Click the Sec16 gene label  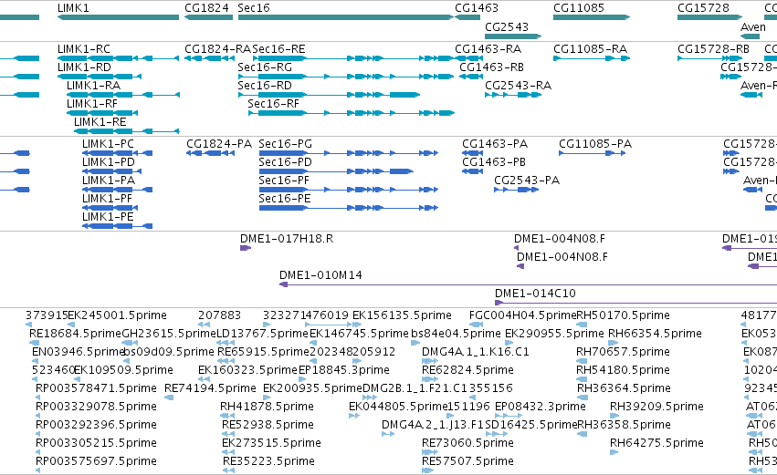pyautogui.click(x=254, y=8)
